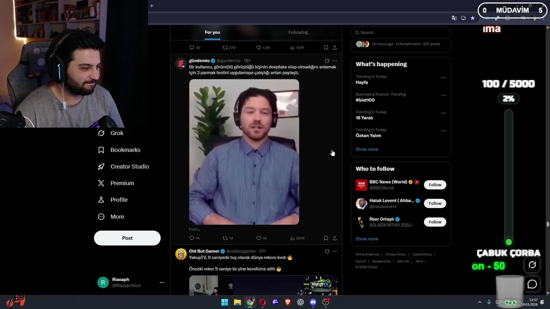Click the Post button

click(x=127, y=238)
